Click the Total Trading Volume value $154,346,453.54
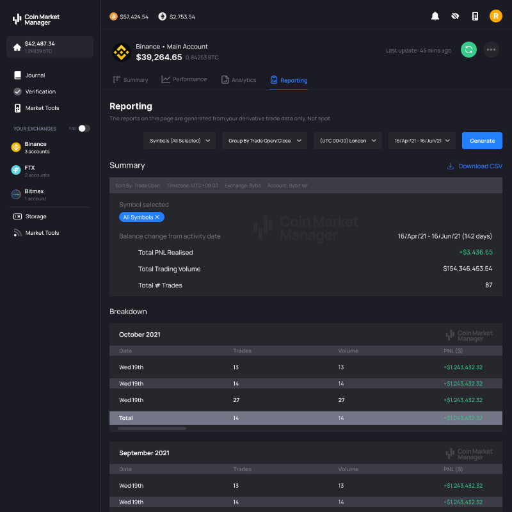Image resolution: width=512 pixels, height=512 pixels. pyautogui.click(x=468, y=268)
